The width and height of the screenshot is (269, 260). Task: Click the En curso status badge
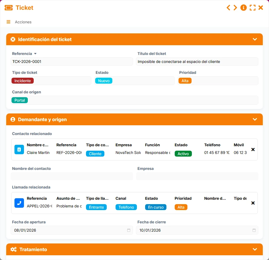(x=156, y=207)
